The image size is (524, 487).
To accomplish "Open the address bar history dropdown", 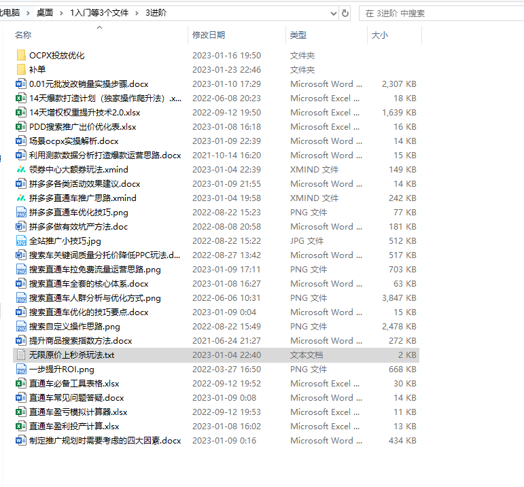I will tap(333, 14).
